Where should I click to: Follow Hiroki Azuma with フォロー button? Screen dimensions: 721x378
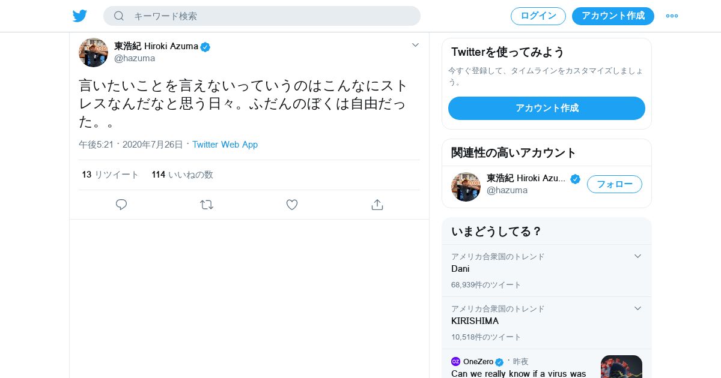[x=614, y=184]
